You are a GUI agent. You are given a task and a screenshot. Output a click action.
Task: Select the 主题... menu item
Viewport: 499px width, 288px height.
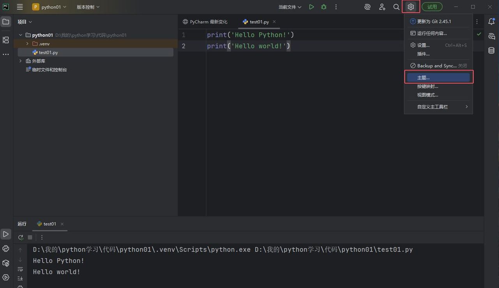click(438, 78)
